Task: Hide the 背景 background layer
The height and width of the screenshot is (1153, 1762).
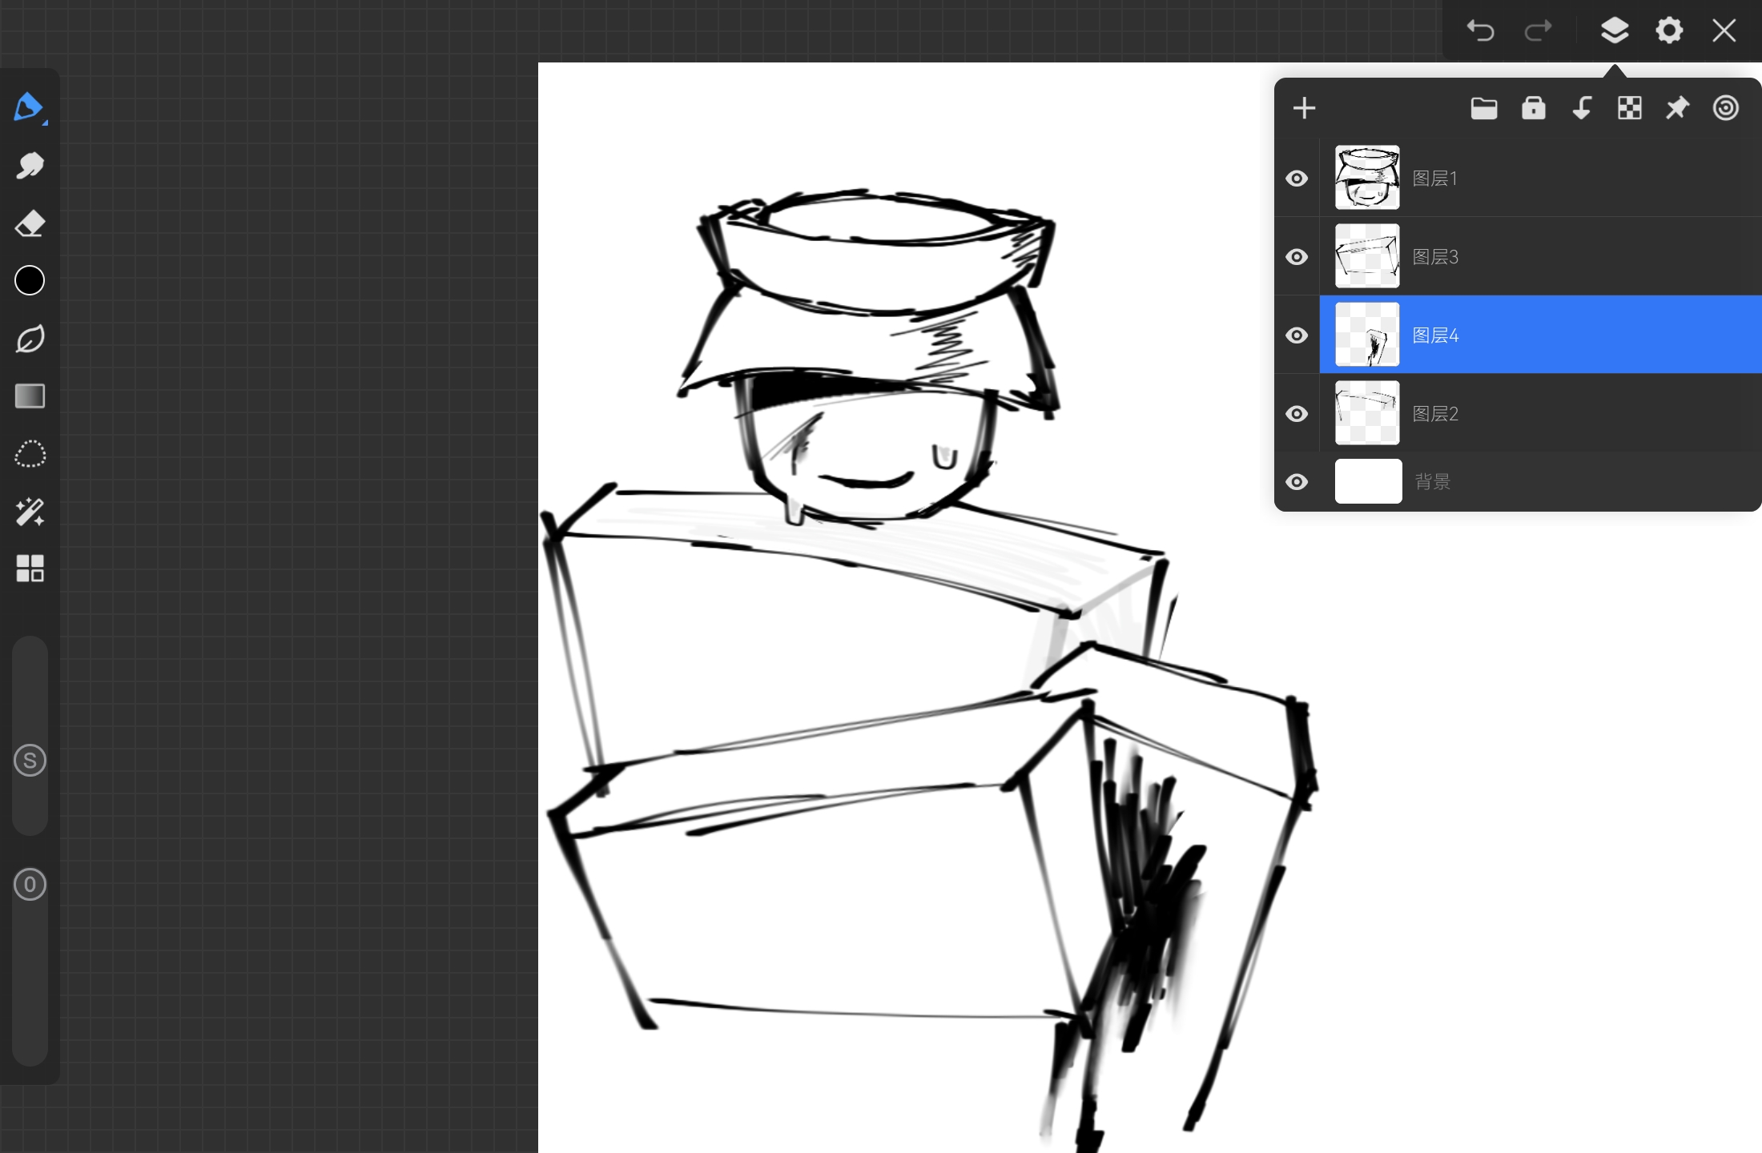Action: (1297, 482)
